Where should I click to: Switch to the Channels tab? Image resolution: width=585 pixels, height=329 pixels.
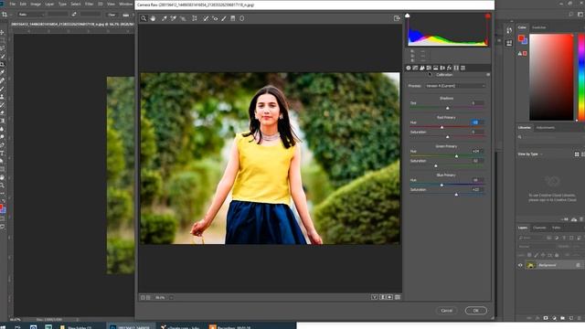(x=539, y=228)
